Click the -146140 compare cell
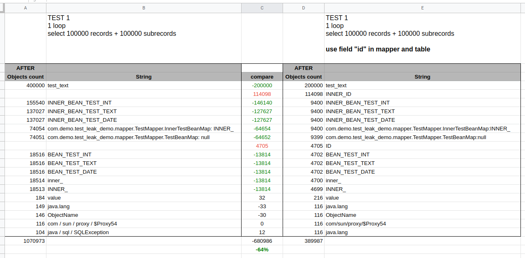This screenshot has height=258, width=525. [x=262, y=102]
